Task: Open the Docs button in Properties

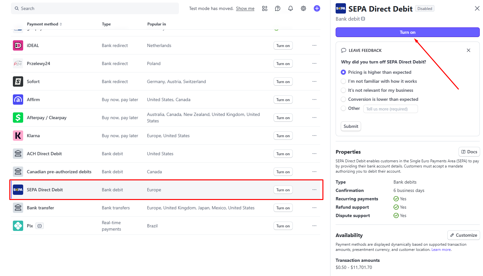Action: [x=469, y=152]
